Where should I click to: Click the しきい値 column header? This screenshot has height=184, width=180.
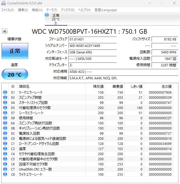coord(134,87)
